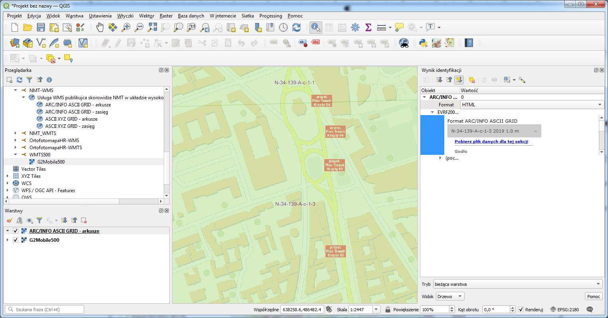Click the Pobierz plik danych dla tej sekcji link
Image resolution: width=608 pixels, height=318 pixels.
click(x=491, y=141)
